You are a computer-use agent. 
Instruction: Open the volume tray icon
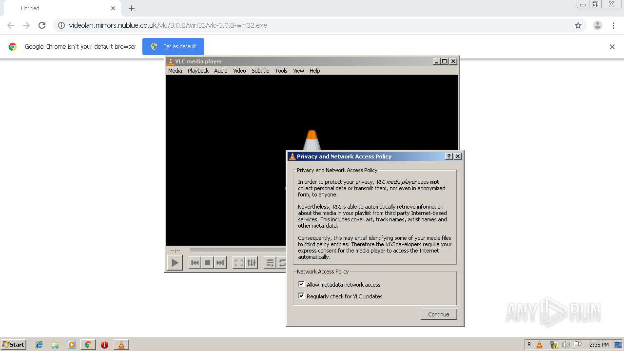click(566, 345)
